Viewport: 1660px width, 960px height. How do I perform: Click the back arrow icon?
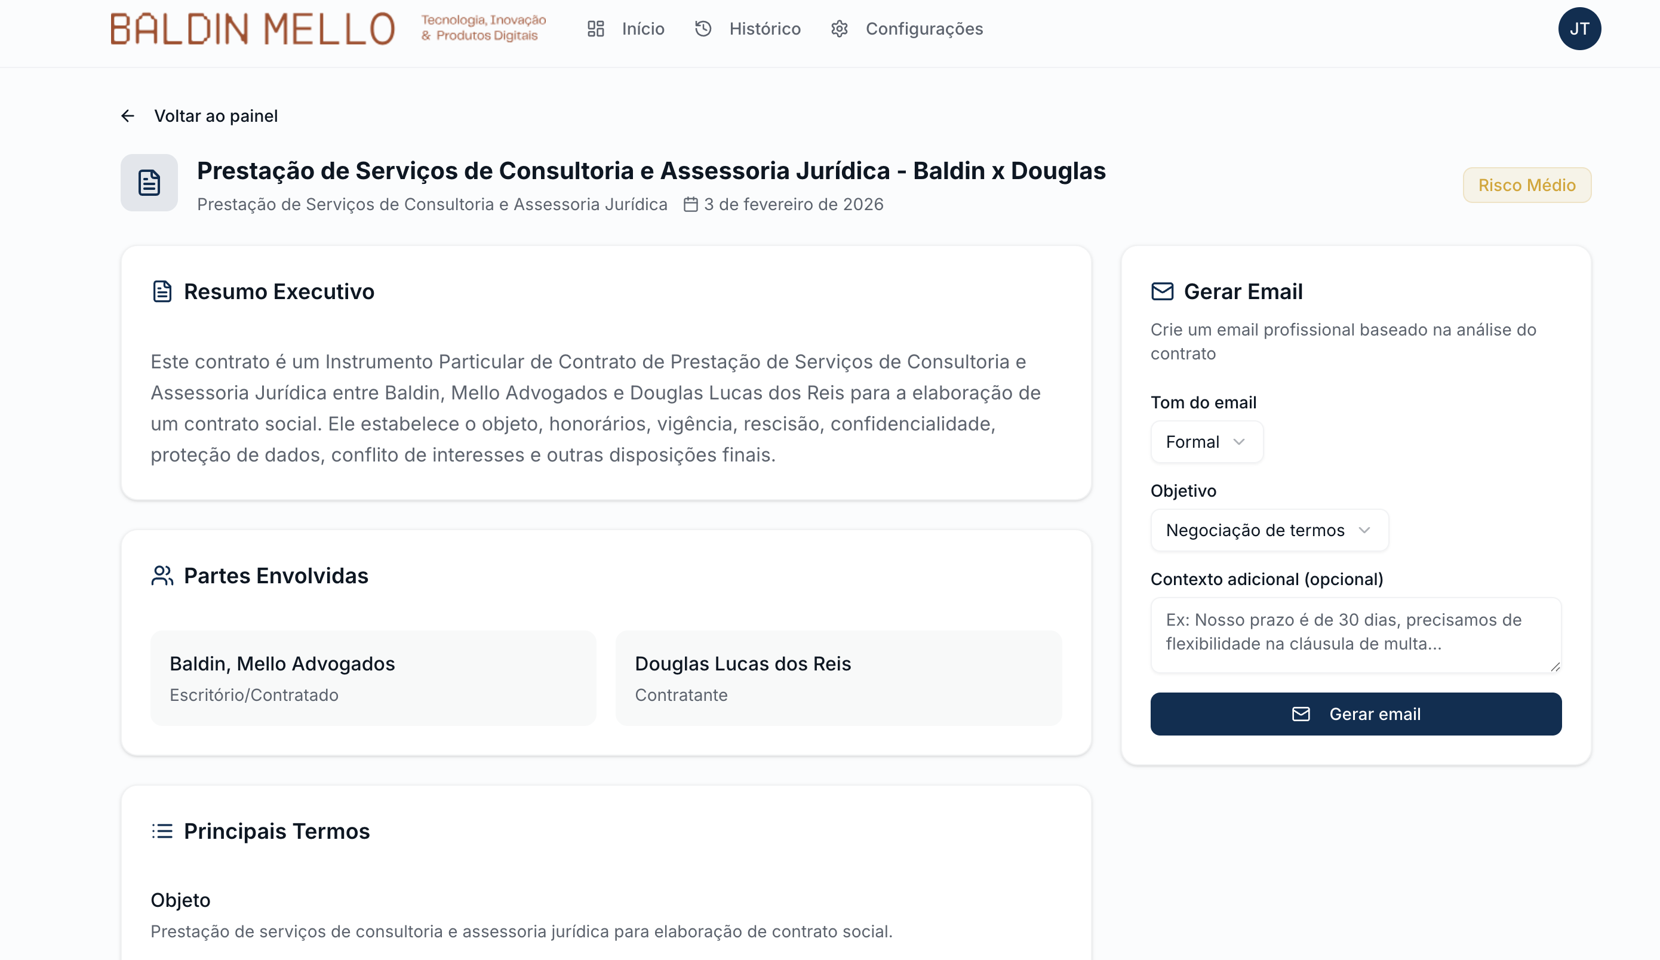(128, 116)
